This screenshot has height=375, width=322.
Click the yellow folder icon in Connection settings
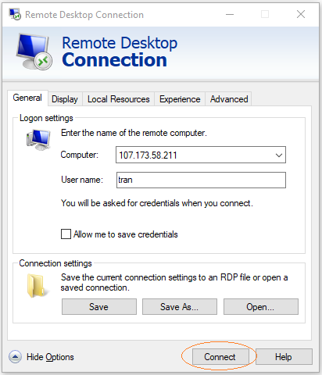tap(35, 285)
